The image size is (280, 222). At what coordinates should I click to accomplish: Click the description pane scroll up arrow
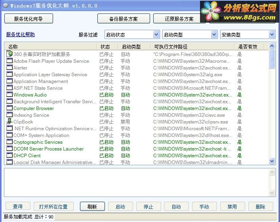pos(272,172)
